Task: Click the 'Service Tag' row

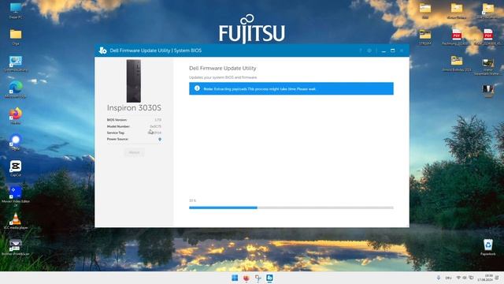Action: click(x=134, y=133)
